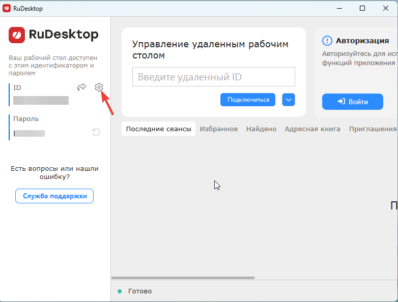Click the Управление удаленным рабочим столом heading
The image size is (398, 302).
point(210,49)
